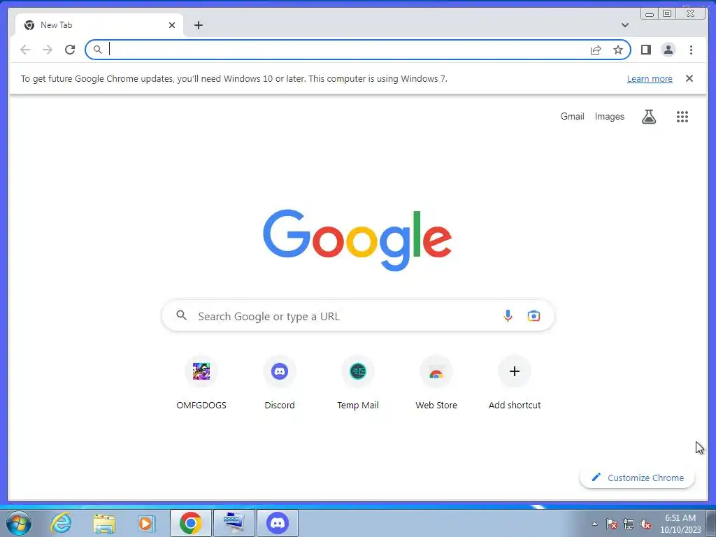Launch Internet Explorer from the taskbar
This screenshot has height=537, width=716.
click(x=62, y=523)
